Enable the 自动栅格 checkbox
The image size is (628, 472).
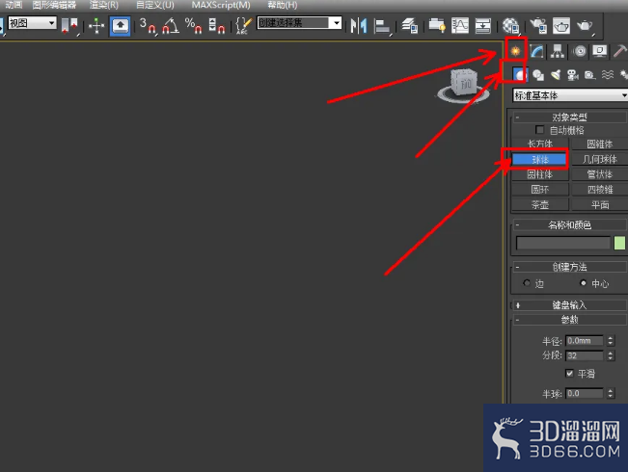[539, 130]
